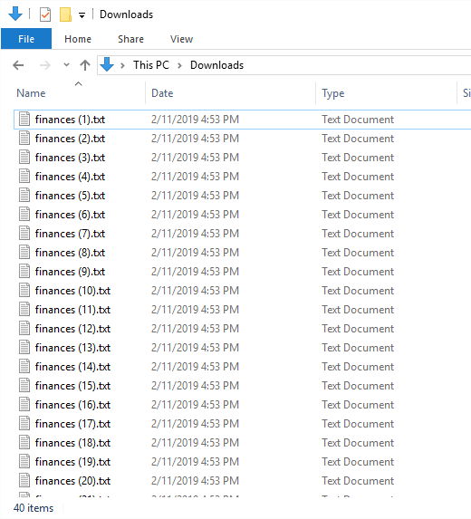471x519 pixels.
Task: Click the text file icon of finances (5).txt
Action: pyautogui.click(x=24, y=196)
